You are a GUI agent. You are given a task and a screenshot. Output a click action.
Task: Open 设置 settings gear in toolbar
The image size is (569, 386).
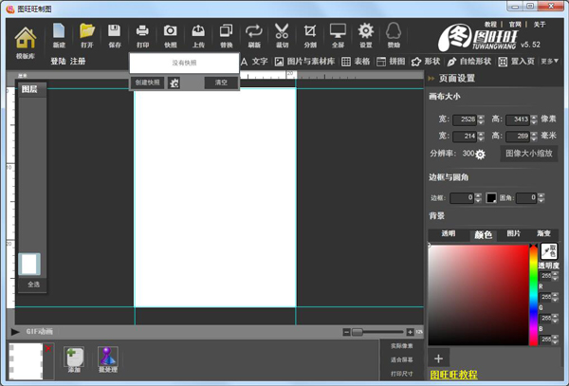pyautogui.click(x=365, y=35)
